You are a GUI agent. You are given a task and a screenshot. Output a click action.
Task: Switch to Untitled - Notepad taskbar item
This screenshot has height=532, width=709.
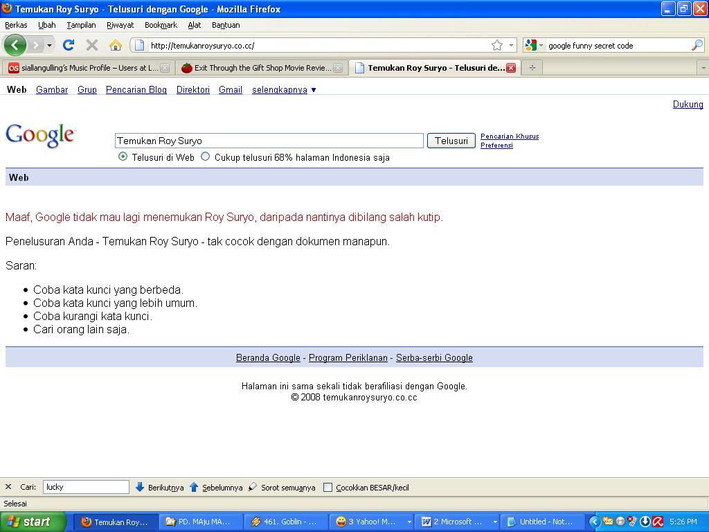[x=543, y=522]
